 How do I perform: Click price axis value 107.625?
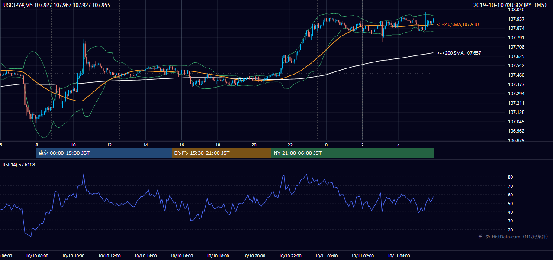pos(517,56)
